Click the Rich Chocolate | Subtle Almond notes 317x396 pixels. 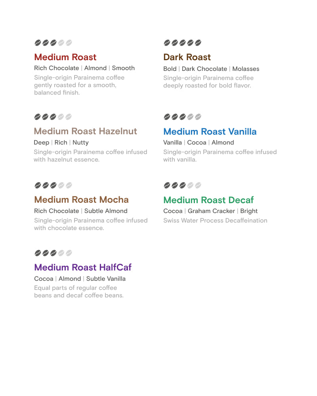(81, 211)
